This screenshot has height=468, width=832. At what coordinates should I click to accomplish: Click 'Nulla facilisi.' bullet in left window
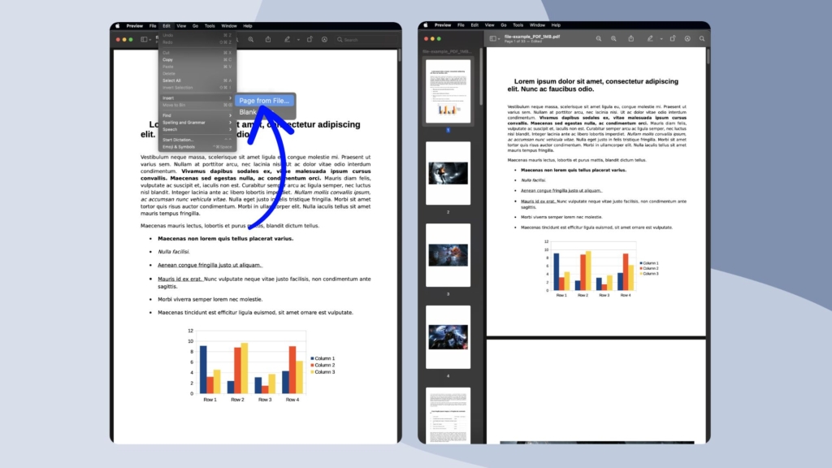pyautogui.click(x=174, y=252)
